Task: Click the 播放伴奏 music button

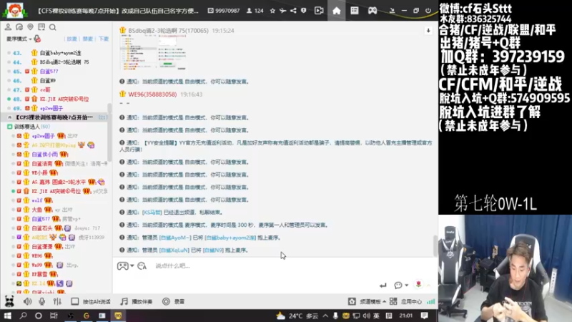Action: [x=137, y=301]
